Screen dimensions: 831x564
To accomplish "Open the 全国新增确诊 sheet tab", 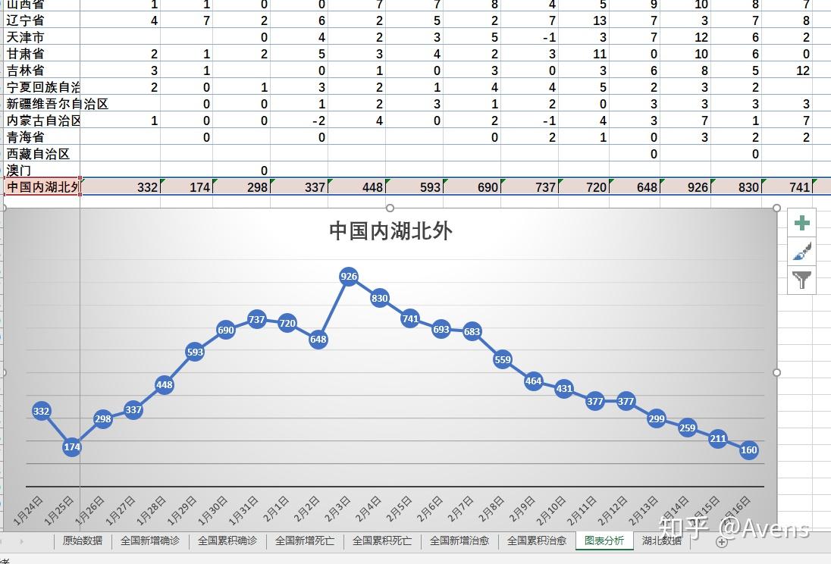I will point(151,541).
